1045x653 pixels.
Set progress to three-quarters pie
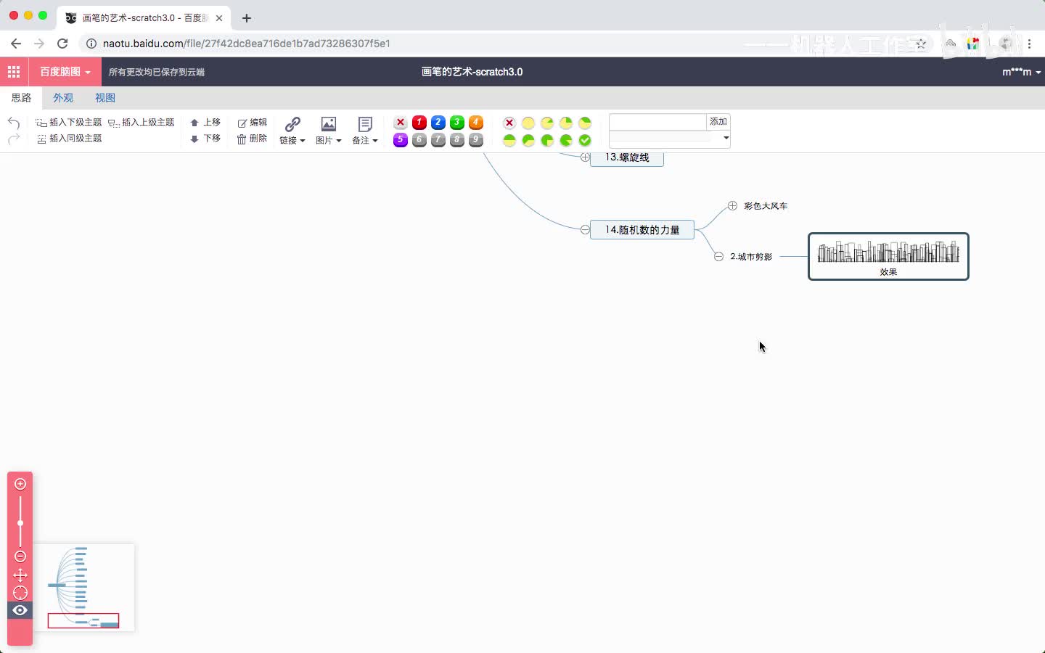[547, 140]
